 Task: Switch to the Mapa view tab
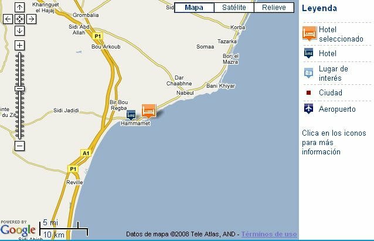194,8
